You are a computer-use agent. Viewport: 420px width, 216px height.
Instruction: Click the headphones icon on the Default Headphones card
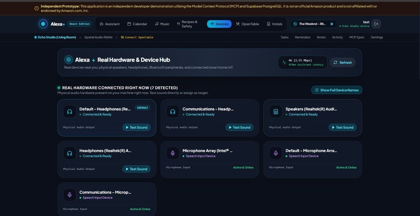tap(70, 111)
